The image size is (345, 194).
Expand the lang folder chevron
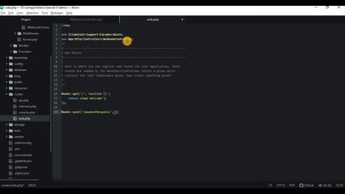tap(6, 76)
